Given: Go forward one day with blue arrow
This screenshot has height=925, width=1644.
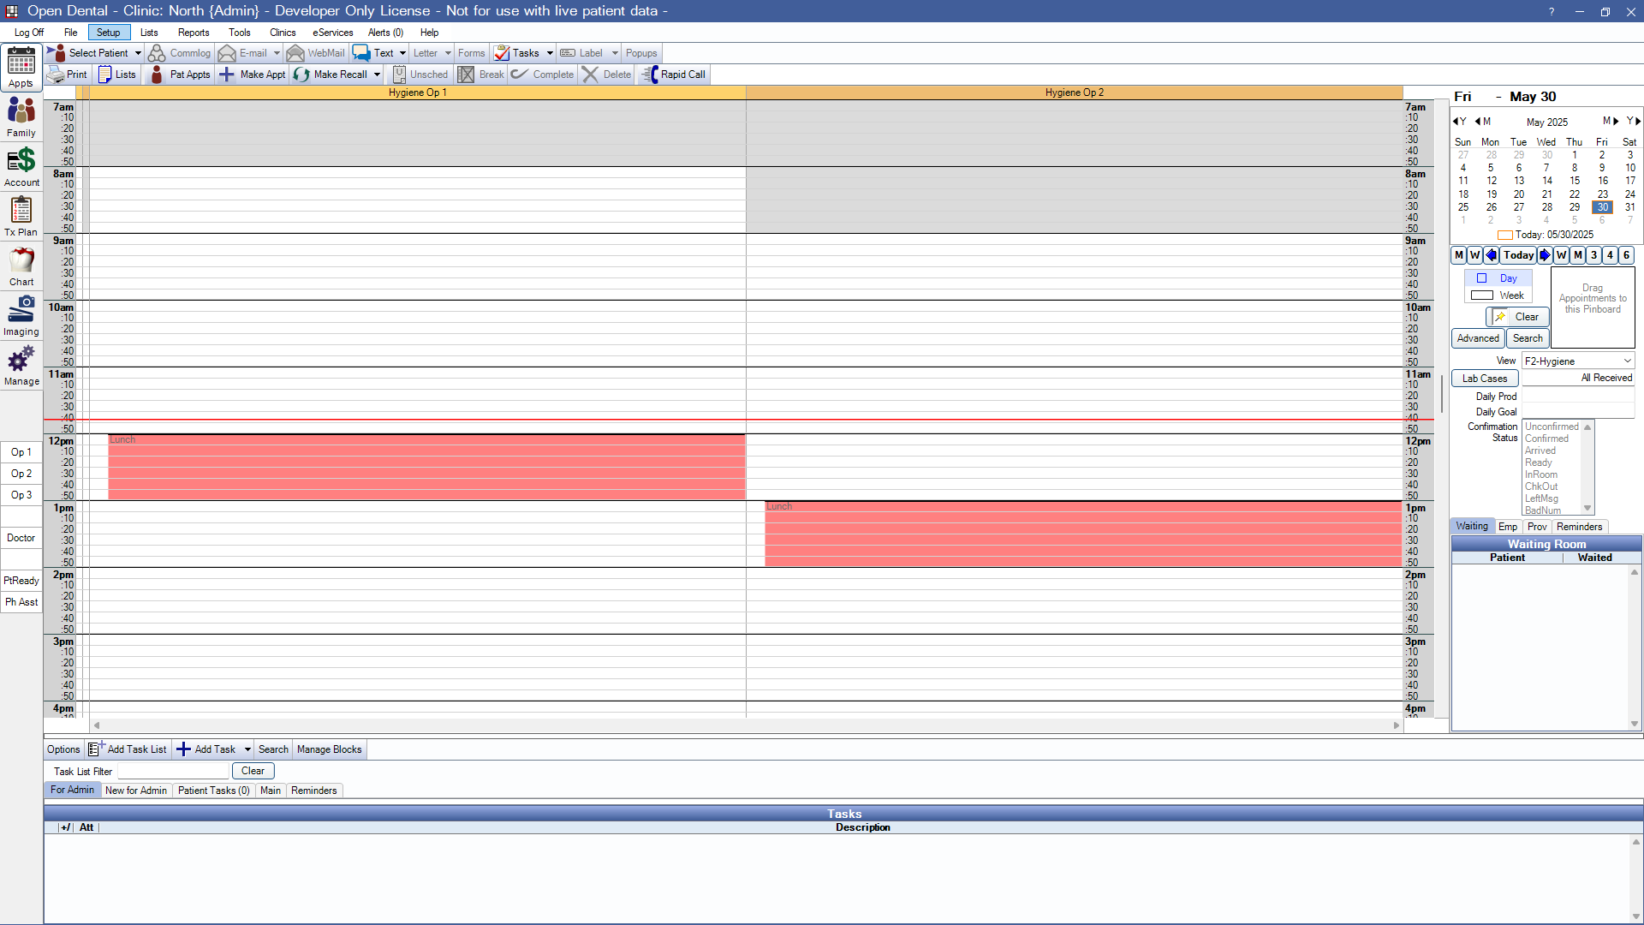Looking at the screenshot, I should (1545, 255).
